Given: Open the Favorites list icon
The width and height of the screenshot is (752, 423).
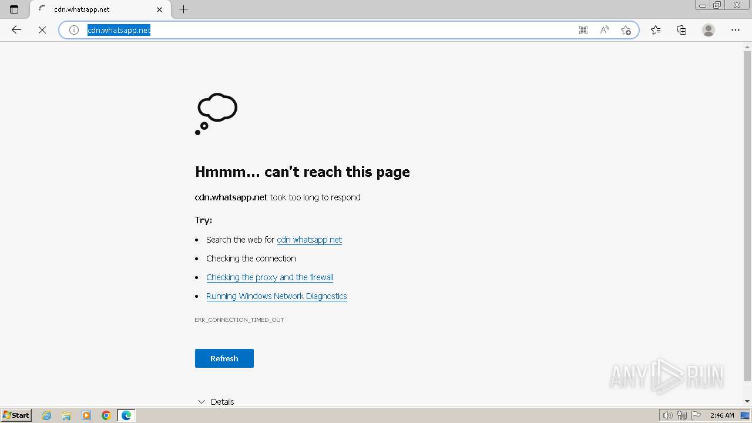Looking at the screenshot, I should click(x=656, y=30).
